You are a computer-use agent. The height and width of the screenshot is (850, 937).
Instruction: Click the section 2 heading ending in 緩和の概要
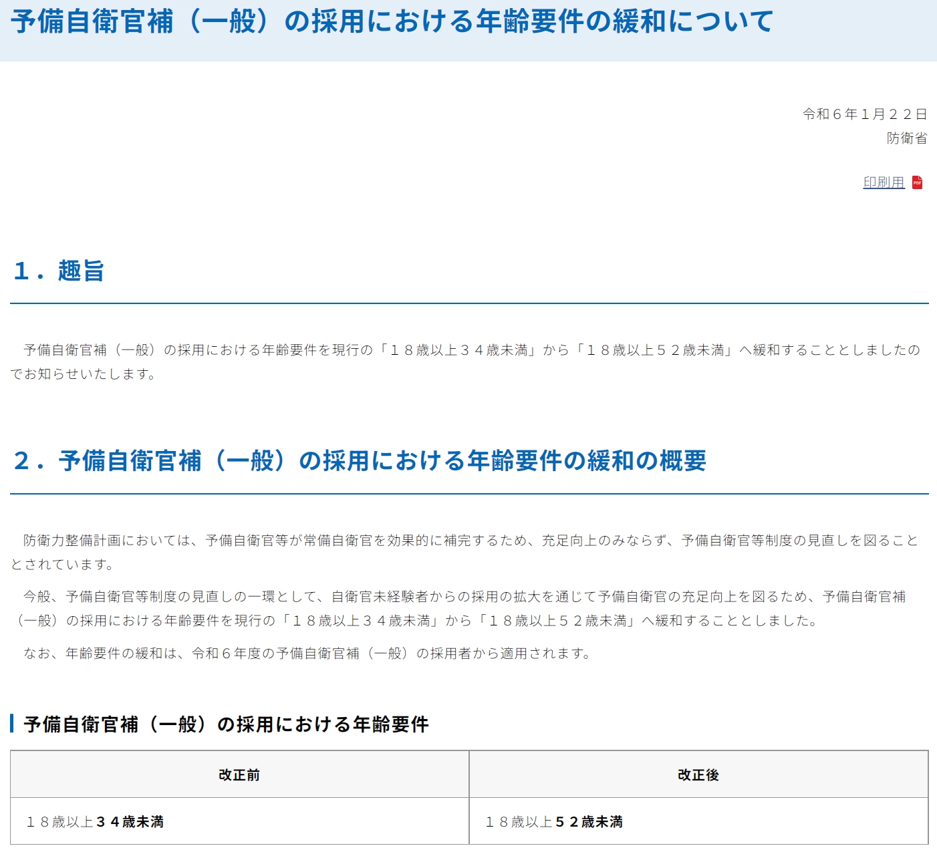(360, 460)
